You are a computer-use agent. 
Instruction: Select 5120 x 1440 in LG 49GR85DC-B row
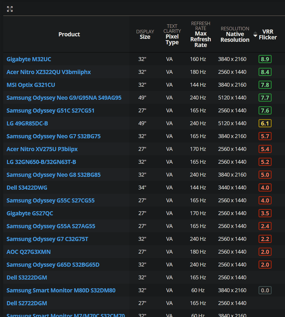(x=232, y=123)
